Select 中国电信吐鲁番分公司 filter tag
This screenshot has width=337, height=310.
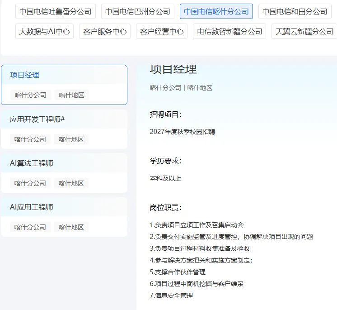pyautogui.click(x=56, y=11)
